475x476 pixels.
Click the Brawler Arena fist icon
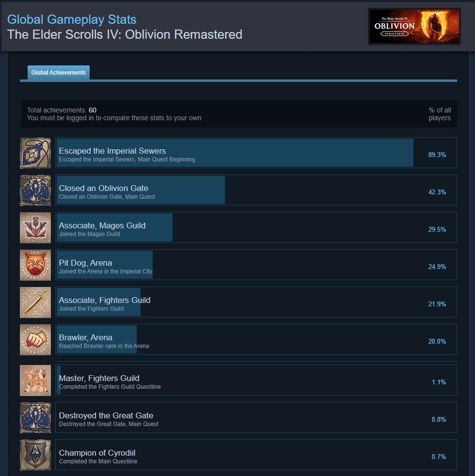click(35, 340)
